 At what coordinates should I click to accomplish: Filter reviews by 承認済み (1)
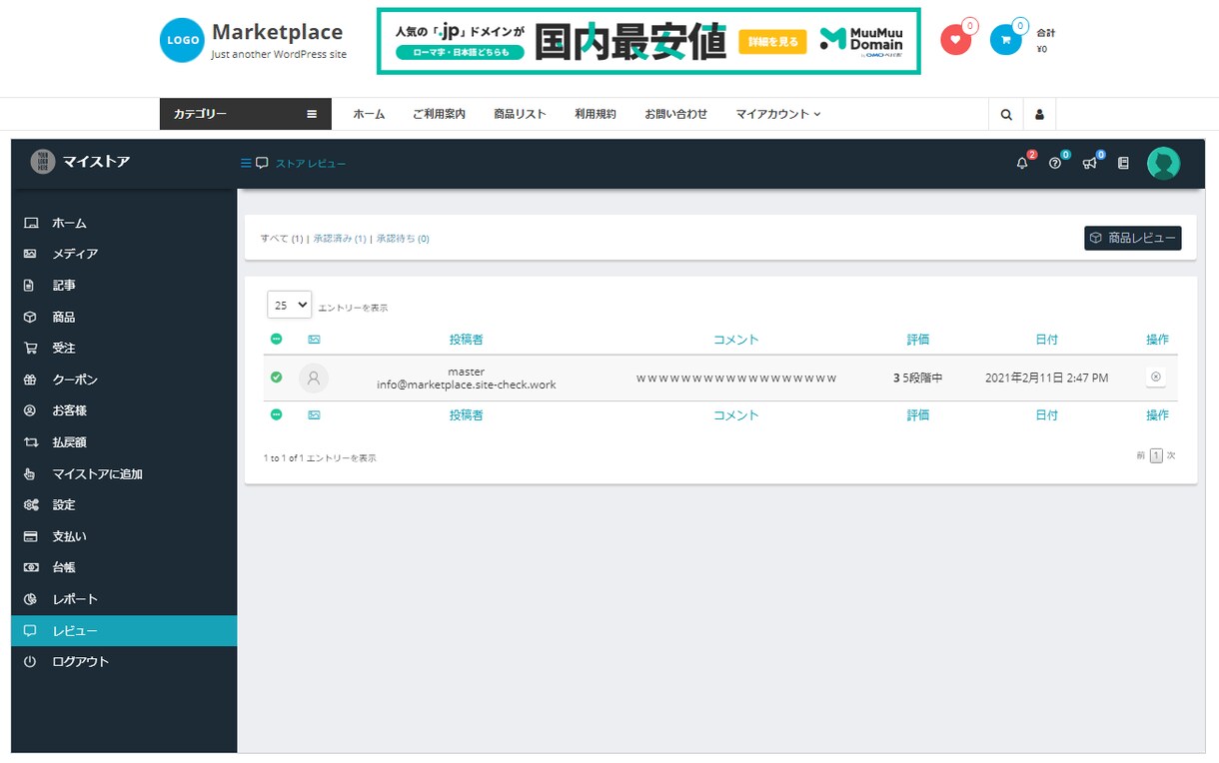[x=340, y=239]
